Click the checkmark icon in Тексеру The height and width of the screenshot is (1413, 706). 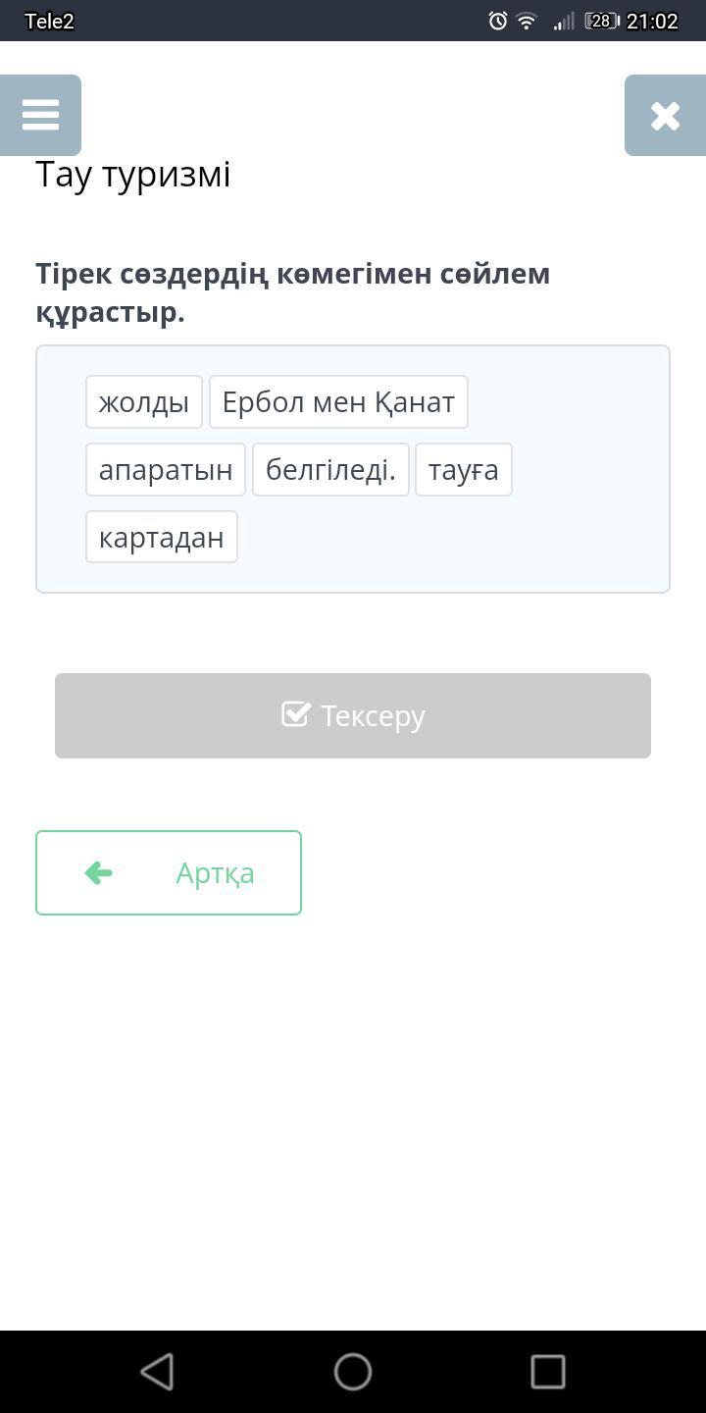[295, 714]
